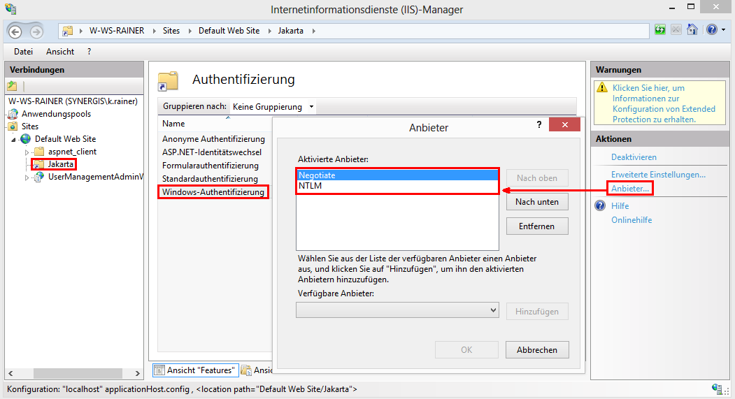Viewport: 735px width, 399px height.
Task: Collapse the Default Web Site node
Action: [14, 140]
